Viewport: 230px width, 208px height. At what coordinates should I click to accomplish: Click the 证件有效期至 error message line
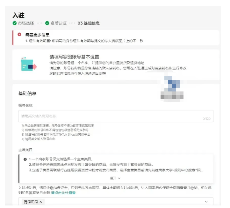(x=84, y=41)
